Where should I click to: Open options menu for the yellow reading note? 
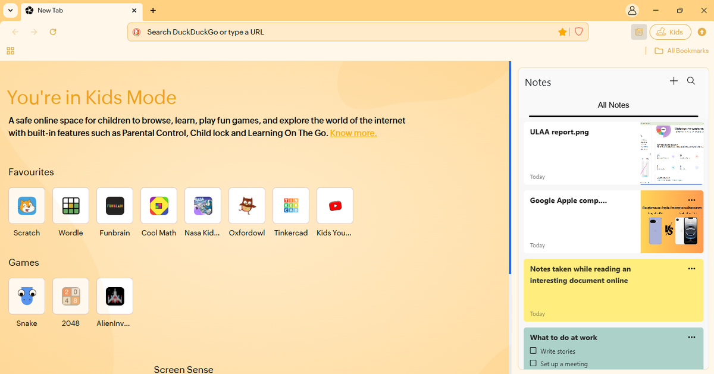pyautogui.click(x=691, y=269)
